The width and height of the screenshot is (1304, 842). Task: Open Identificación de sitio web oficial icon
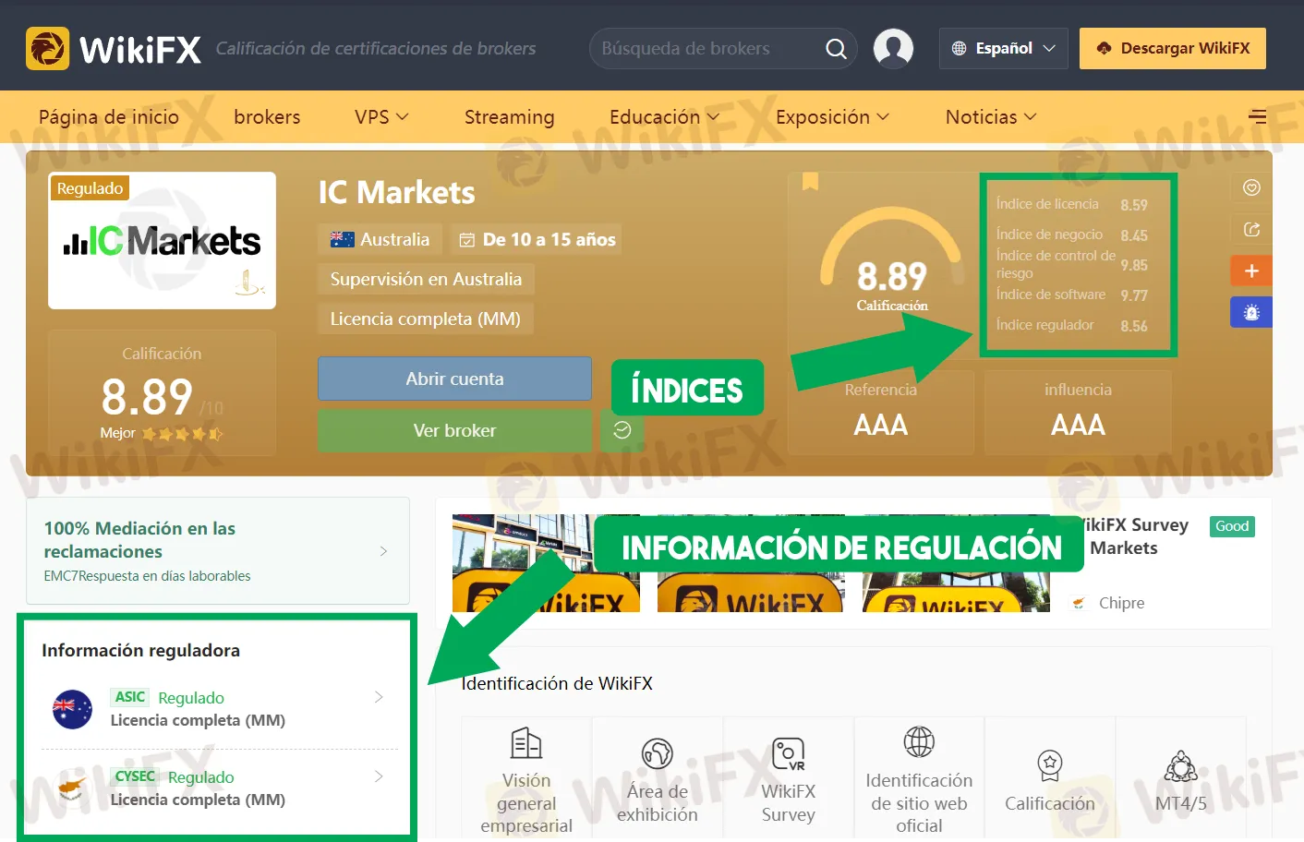[x=919, y=741]
